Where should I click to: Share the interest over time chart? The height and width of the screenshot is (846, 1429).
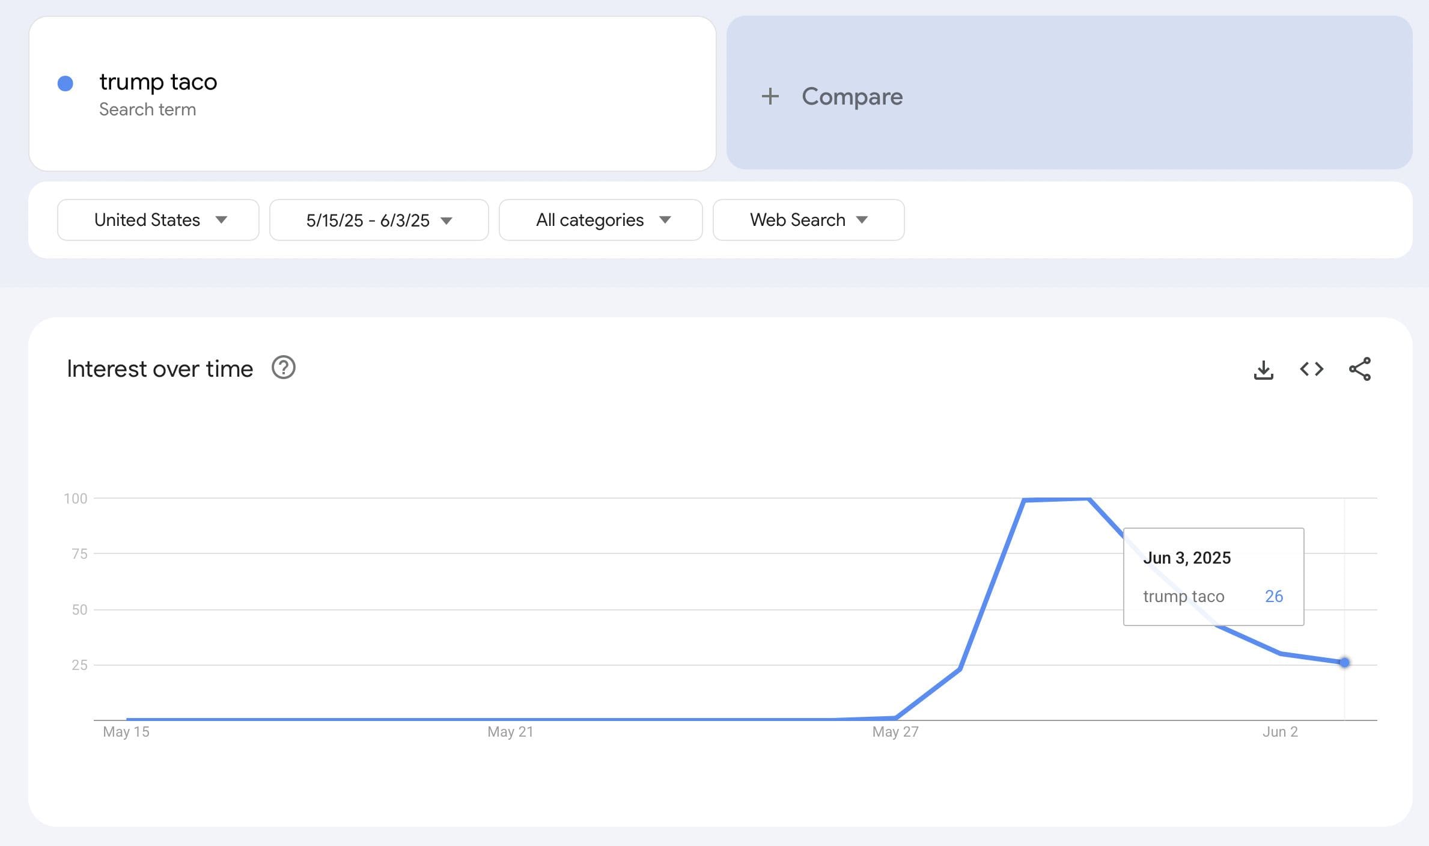click(1359, 369)
